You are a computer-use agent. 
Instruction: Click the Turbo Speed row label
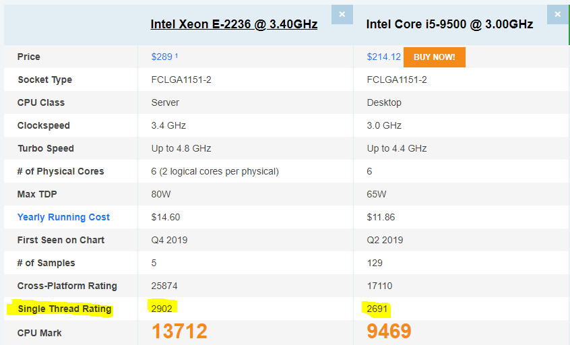46,148
